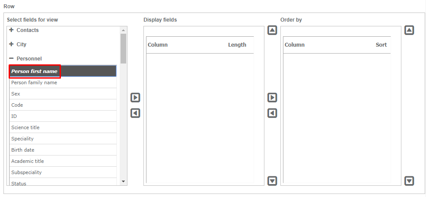426x197 pixels.
Task: Move order-by field up with top arrow
Action: (x=409, y=30)
